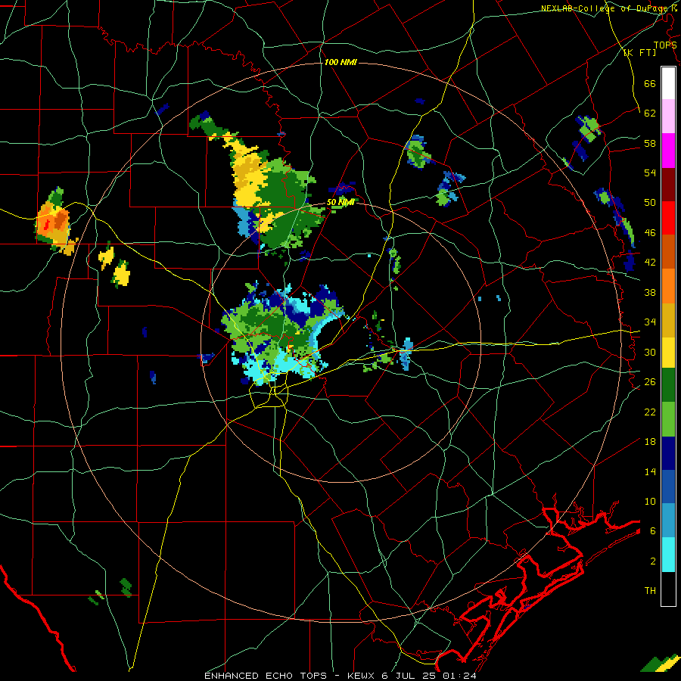Image resolution: width=681 pixels, height=681 pixels.
Task: Click the "42" legend value
Action: coord(650,263)
